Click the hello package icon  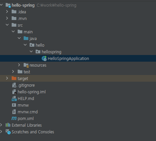(x=32, y=45)
